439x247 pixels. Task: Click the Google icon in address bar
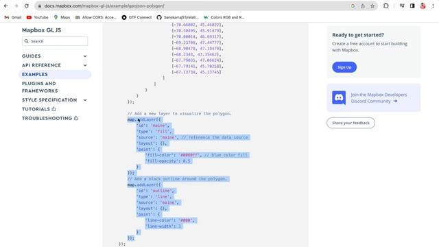(353, 6)
